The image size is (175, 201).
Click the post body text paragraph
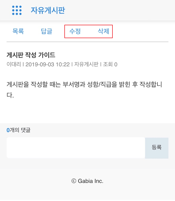pos(84,90)
